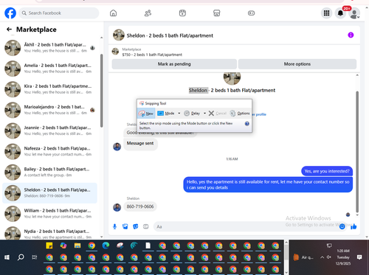Viewport: 369px width, 275px height.
Task: Open the account profile menu
Action: click(x=354, y=13)
